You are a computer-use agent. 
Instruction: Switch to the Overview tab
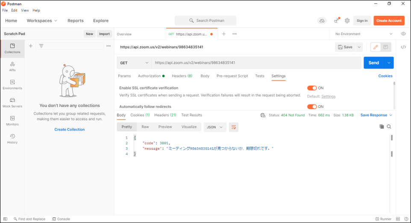tap(124, 34)
